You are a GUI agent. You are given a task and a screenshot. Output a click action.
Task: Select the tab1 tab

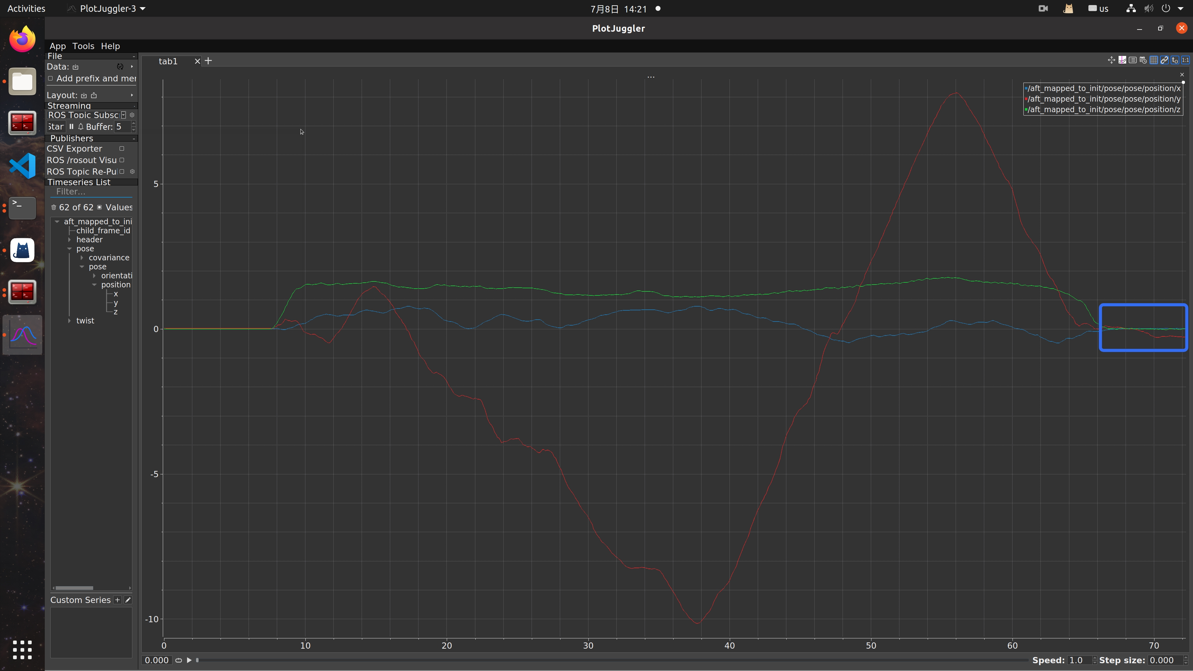[168, 61]
